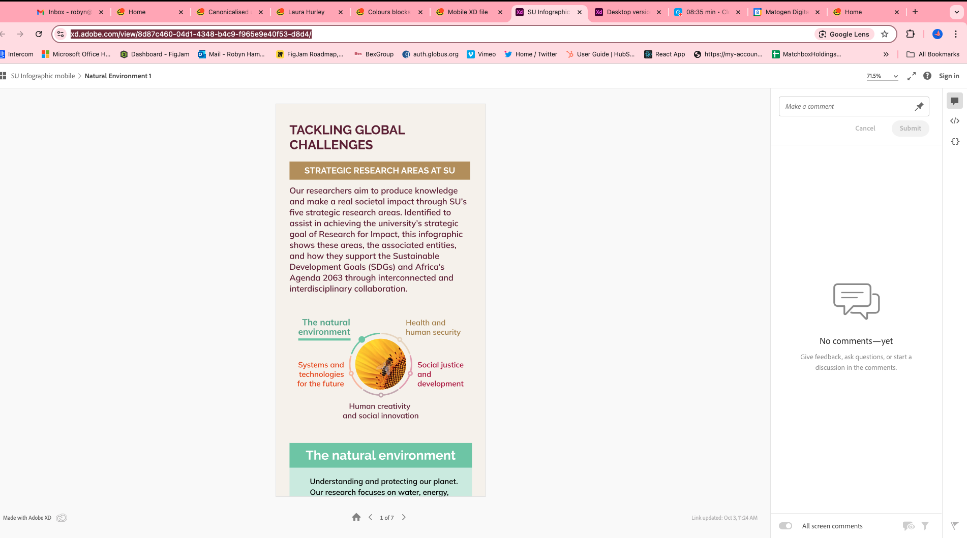Go to prototype home screen icon
The height and width of the screenshot is (538, 967).
click(356, 517)
